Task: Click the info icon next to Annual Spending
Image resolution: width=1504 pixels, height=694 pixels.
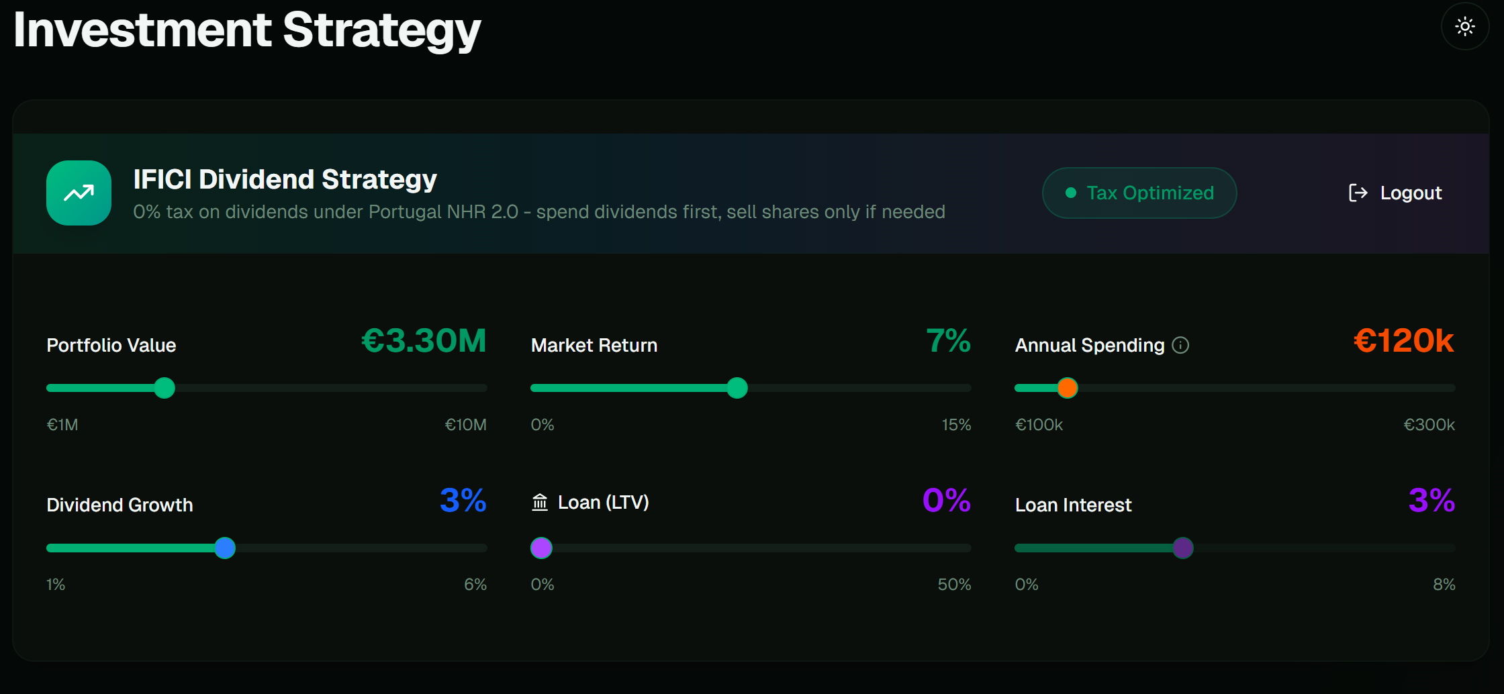Action: (1180, 346)
